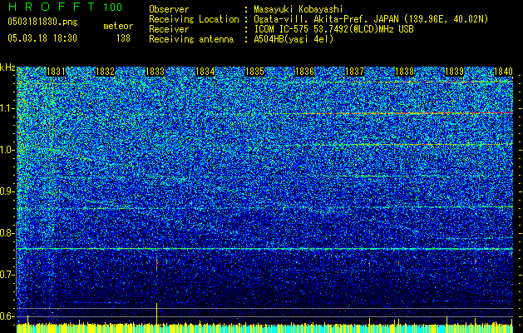
Task: Click the 1.1 frequency axis label
Action: (x=7, y=109)
